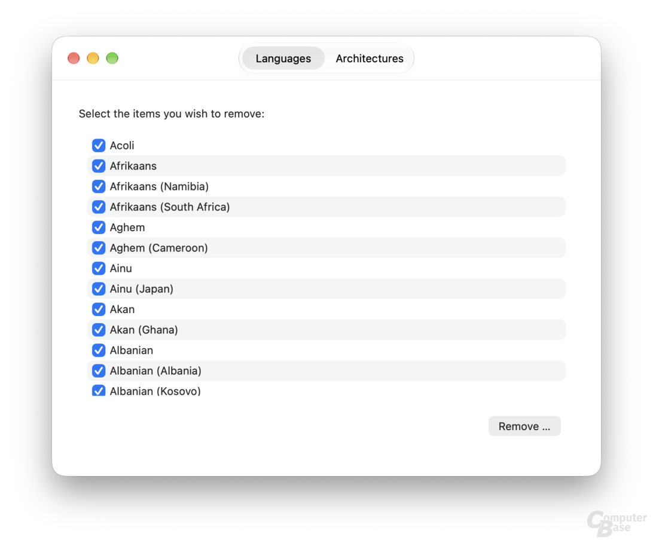This screenshot has height=543, width=653.
Task: Toggle the Afrikaans (Namibia) checkbox
Action: point(99,186)
